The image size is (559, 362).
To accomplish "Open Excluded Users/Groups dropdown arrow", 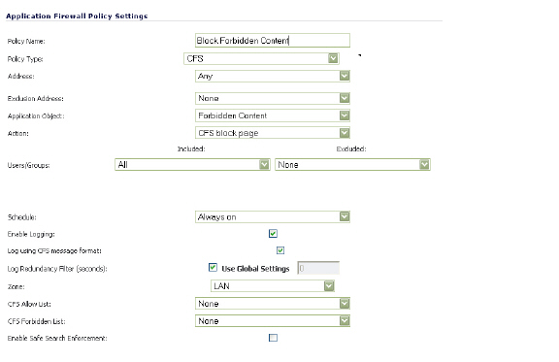I will click(424, 165).
